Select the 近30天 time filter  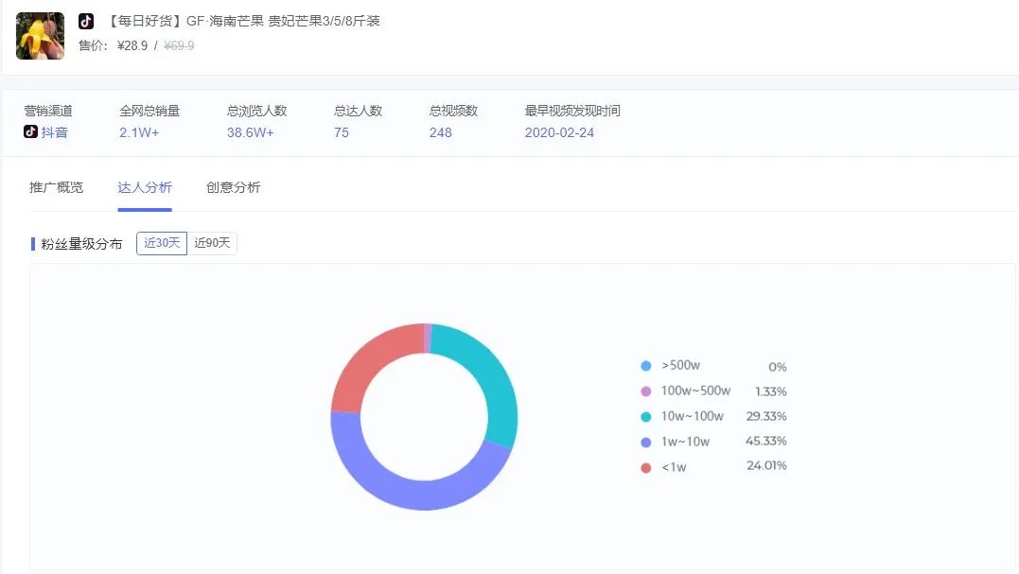point(161,242)
